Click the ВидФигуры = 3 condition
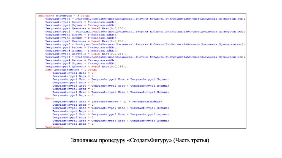Screen dimensions: 282x158 coord(66,16)
